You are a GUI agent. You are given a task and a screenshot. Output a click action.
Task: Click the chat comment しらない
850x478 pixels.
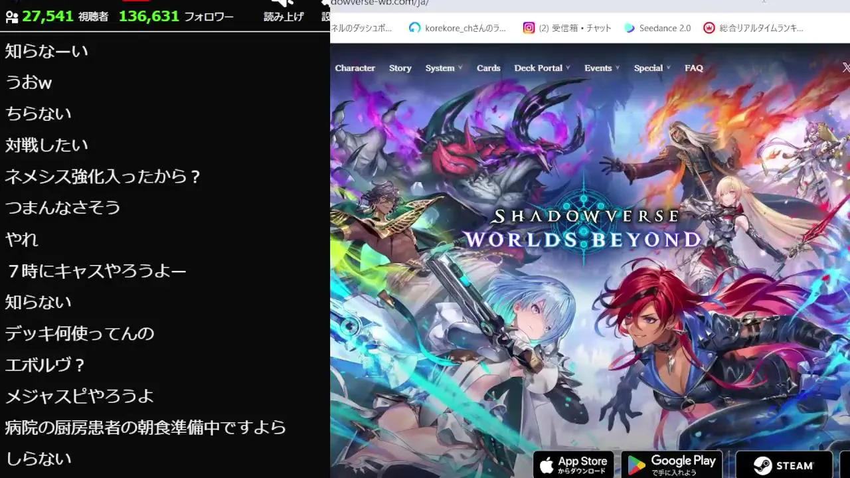(x=38, y=459)
